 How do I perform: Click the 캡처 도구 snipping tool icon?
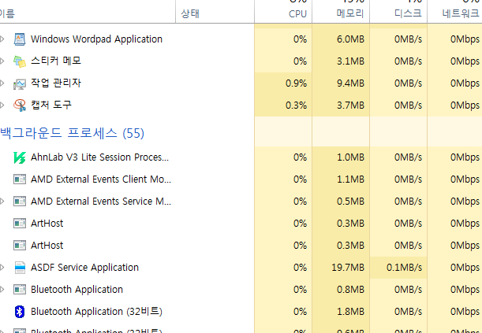click(x=20, y=105)
